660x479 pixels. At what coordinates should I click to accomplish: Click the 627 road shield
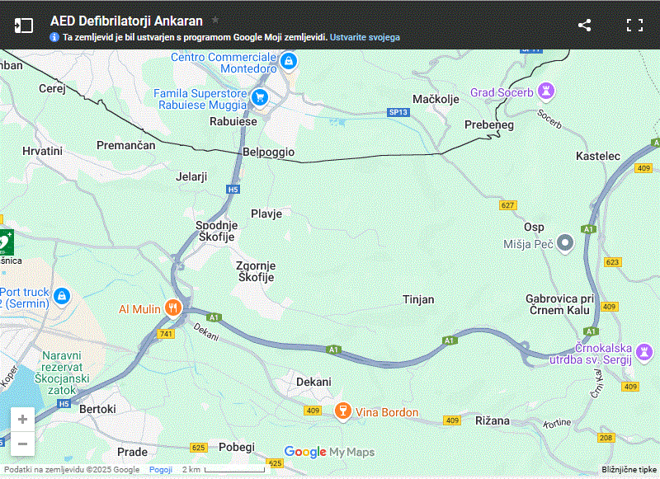(x=508, y=205)
